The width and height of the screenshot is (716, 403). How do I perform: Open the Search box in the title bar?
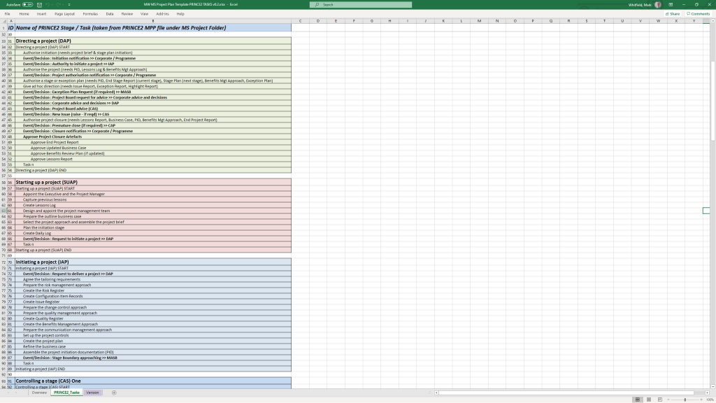coord(362,4)
